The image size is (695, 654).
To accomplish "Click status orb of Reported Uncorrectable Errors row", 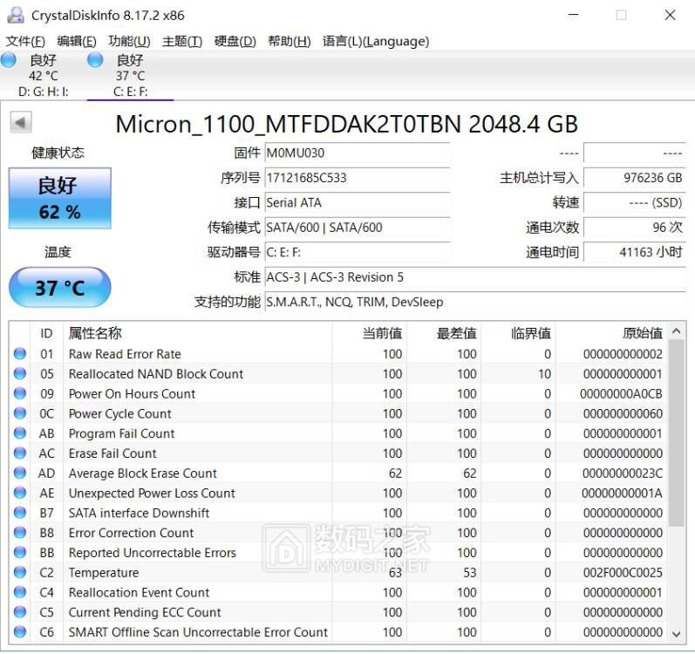I will point(20,552).
